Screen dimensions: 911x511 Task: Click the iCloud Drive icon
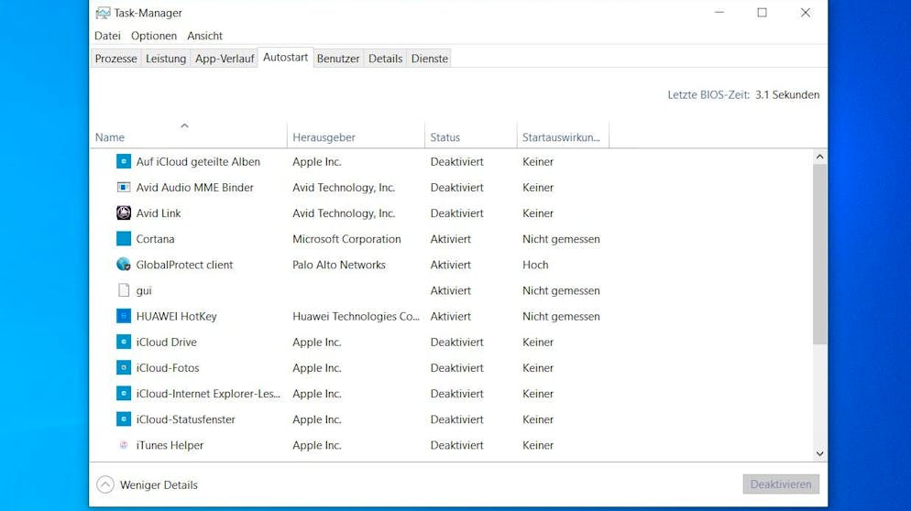point(124,342)
